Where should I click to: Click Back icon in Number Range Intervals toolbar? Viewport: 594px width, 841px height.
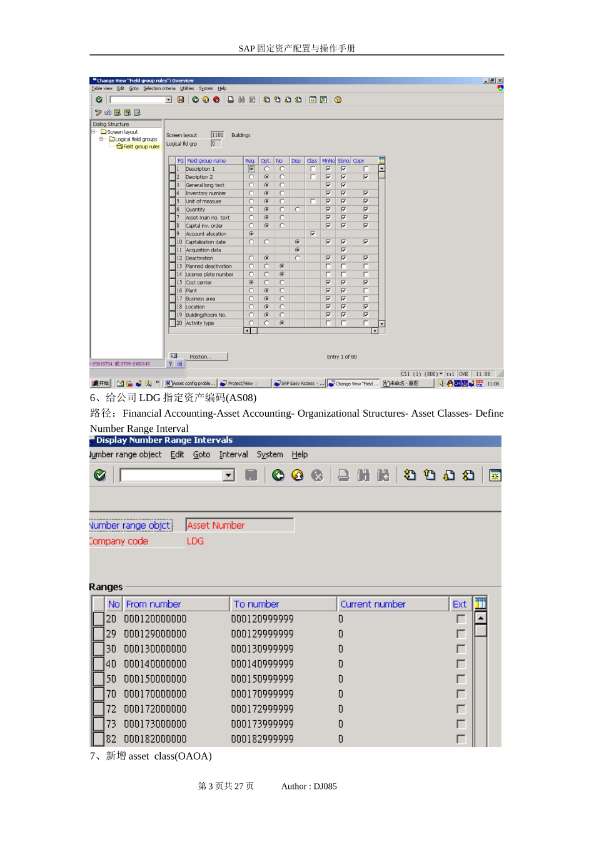pos(278,476)
